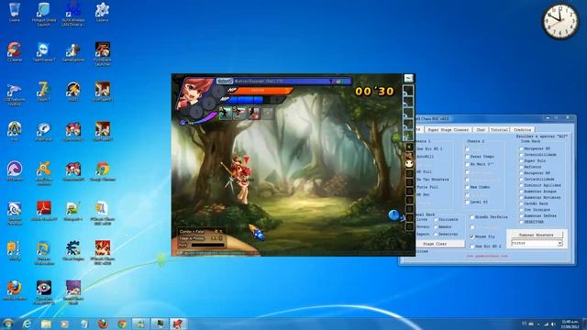Click the first skill slot icon in the game HUD

tap(225, 113)
